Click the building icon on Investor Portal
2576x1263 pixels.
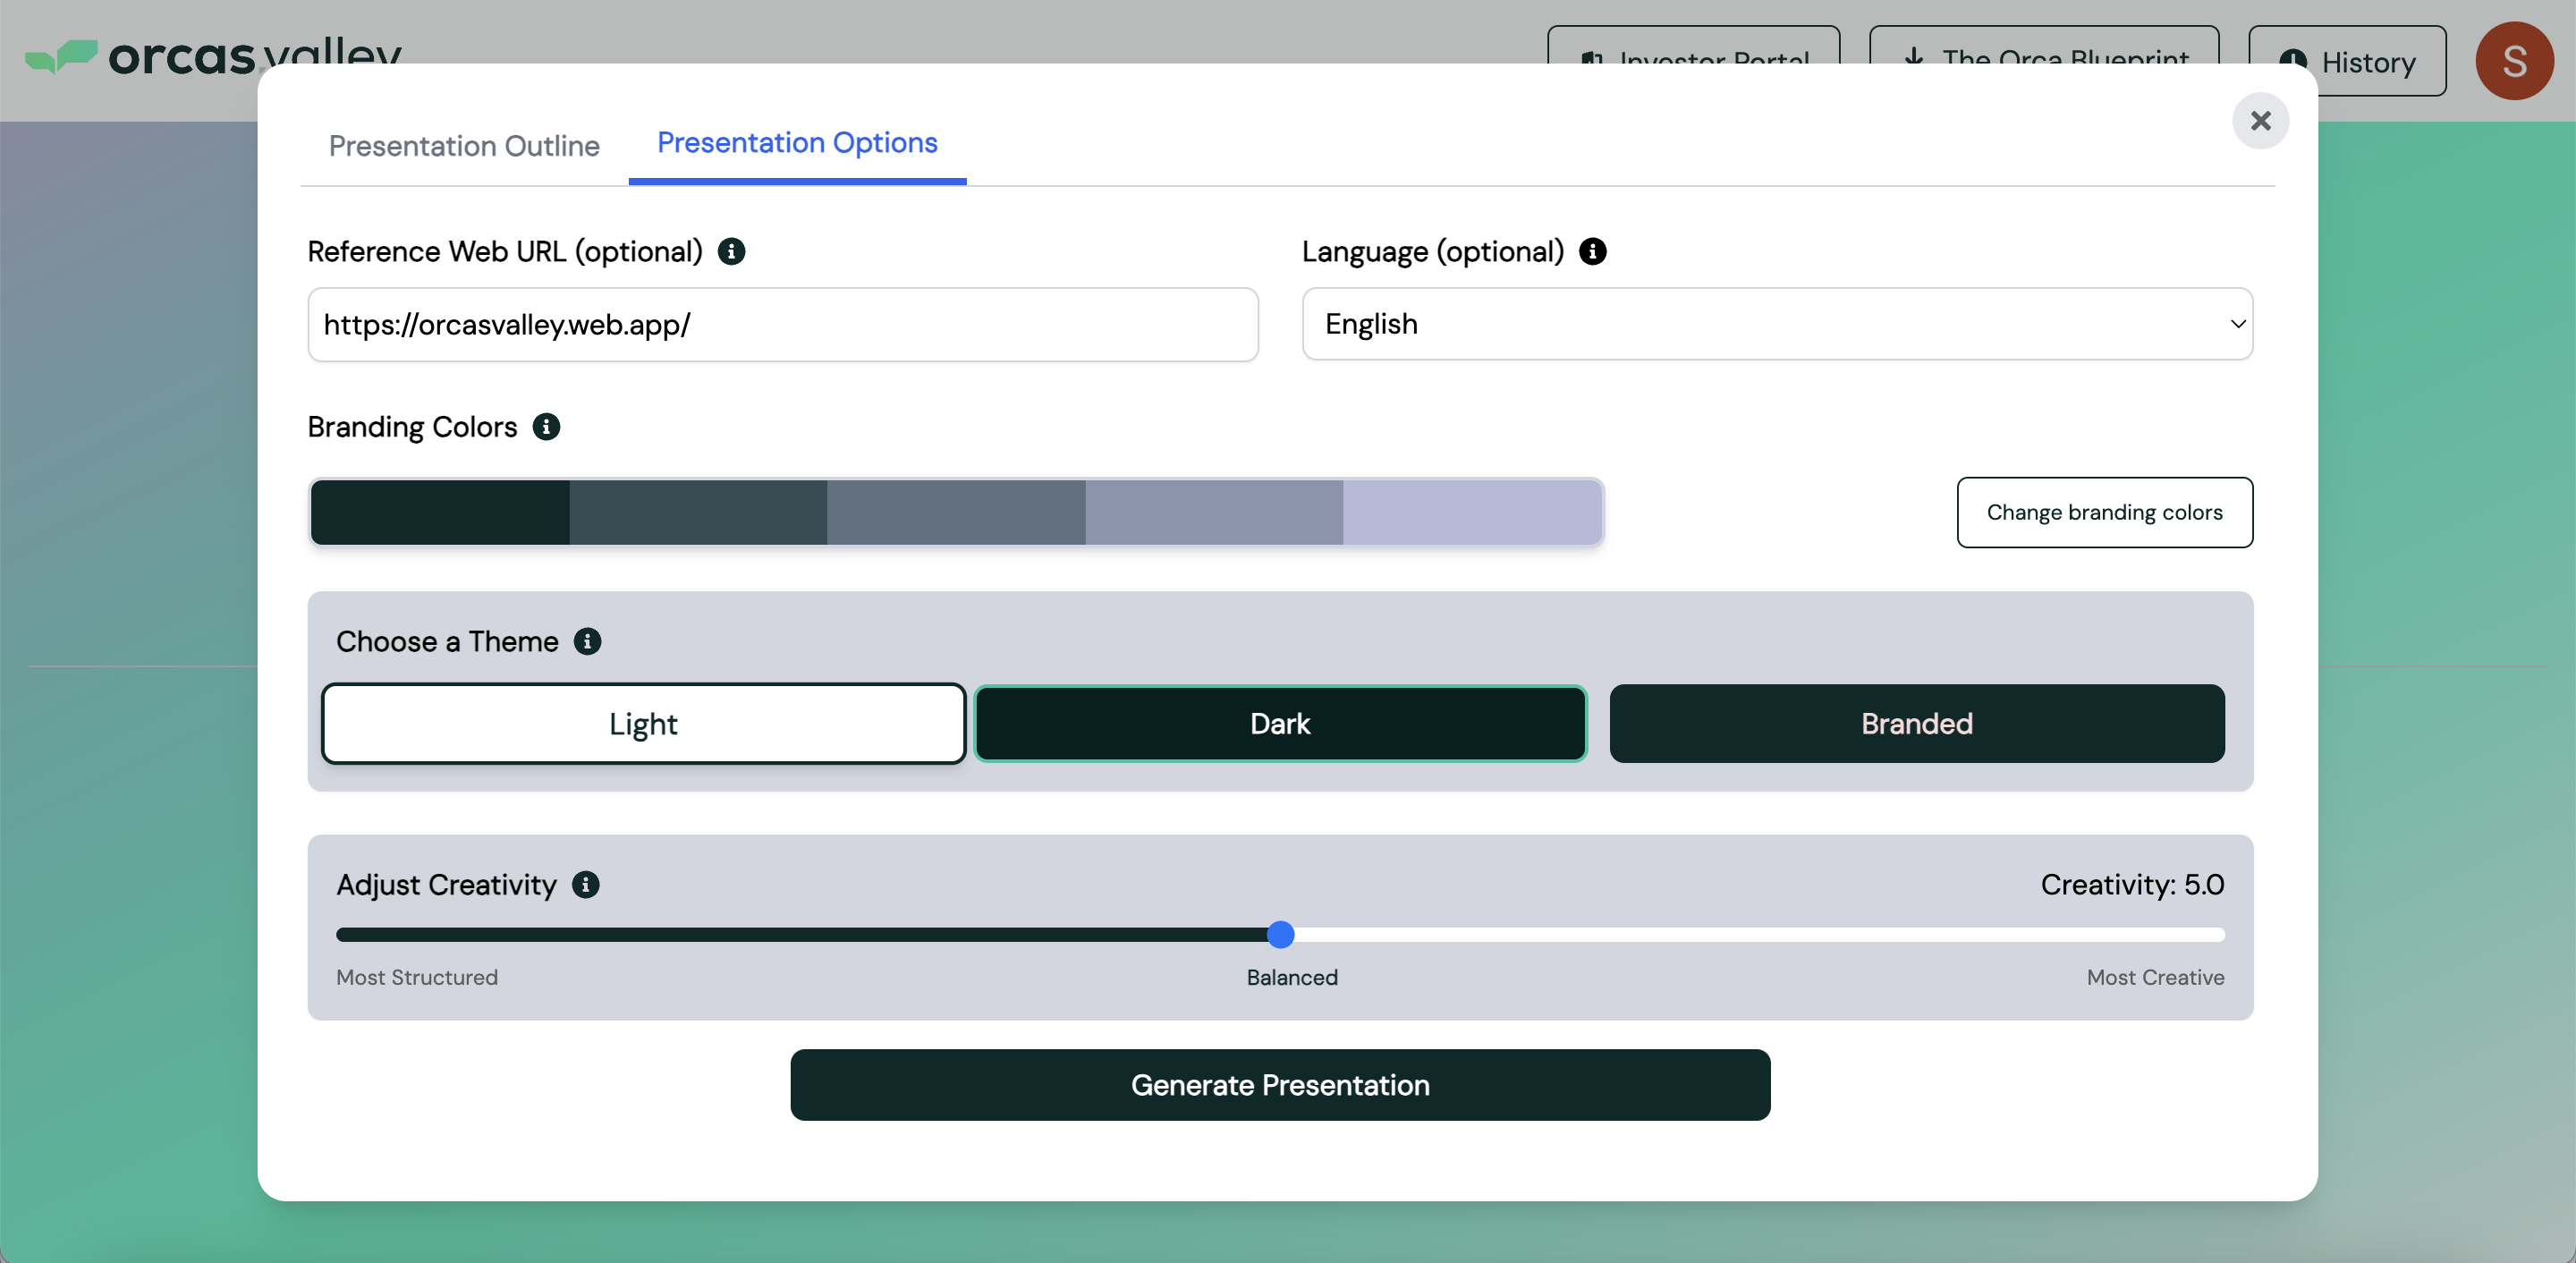(x=1594, y=60)
